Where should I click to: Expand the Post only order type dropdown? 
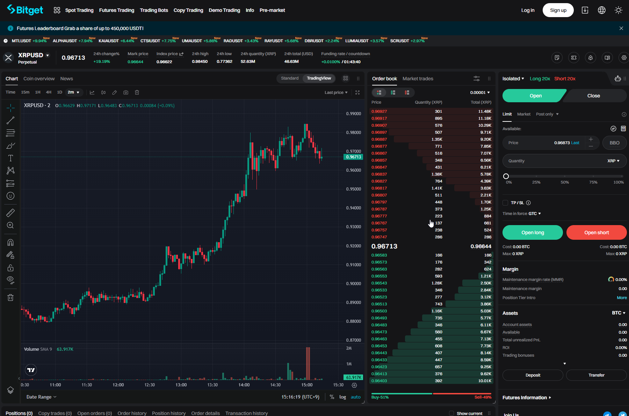tap(547, 114)
